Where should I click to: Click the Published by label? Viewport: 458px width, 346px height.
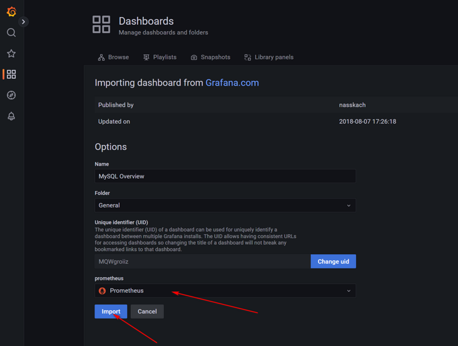(116, 105)
